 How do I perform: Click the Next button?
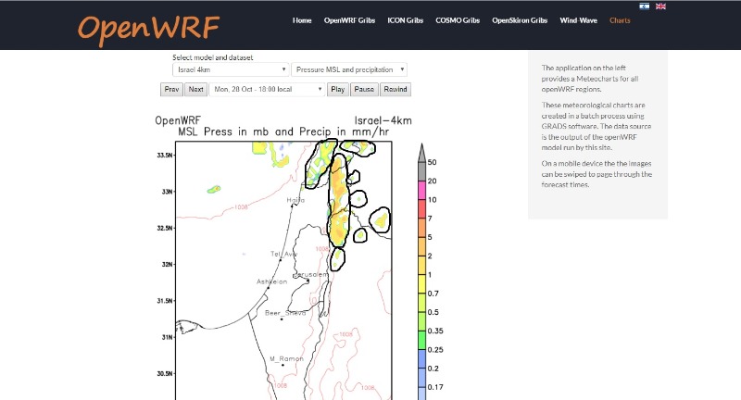click(195, 89)
